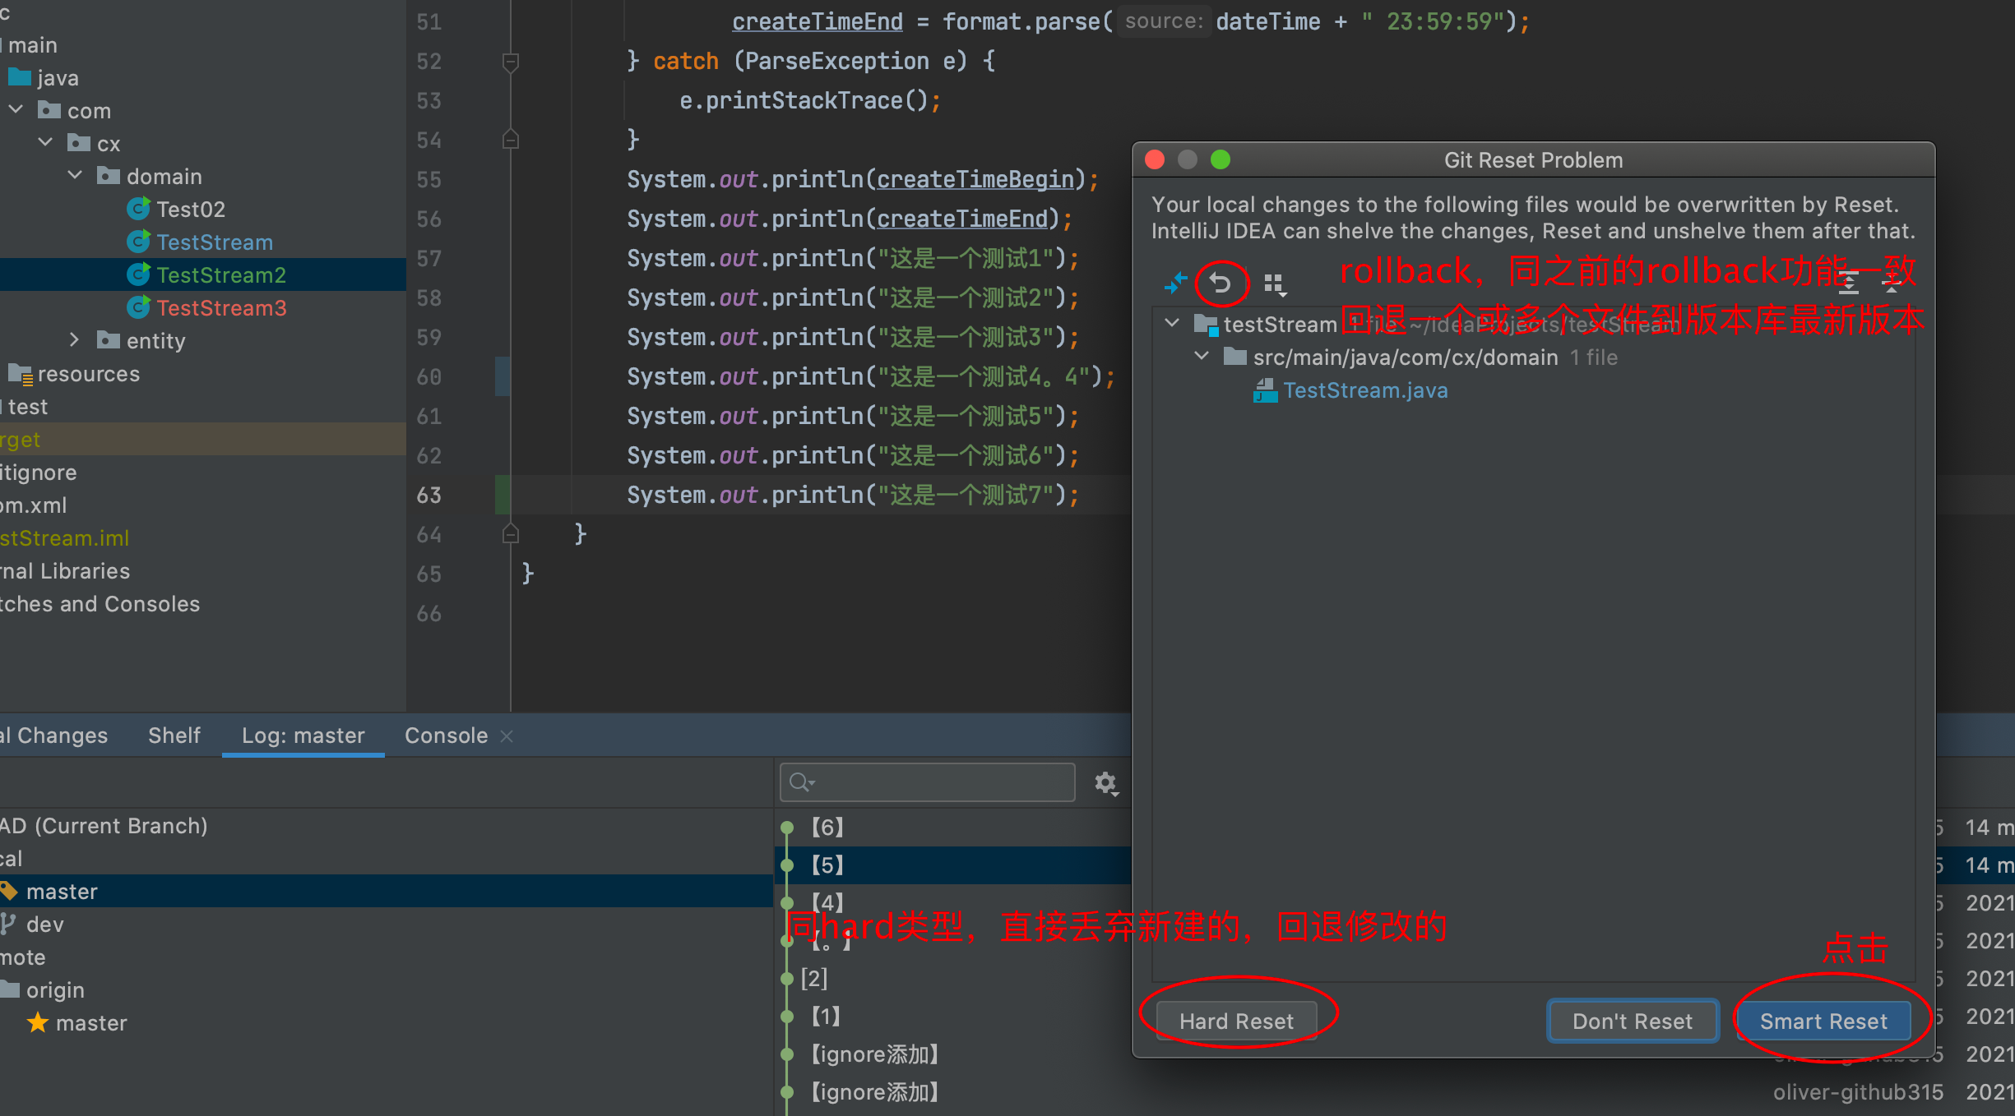Open the Git log settings gear icon

(x=1106, y=782)
